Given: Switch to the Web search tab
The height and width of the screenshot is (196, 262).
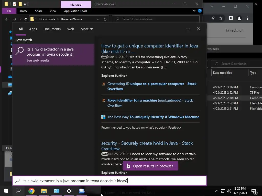Looking at the screenshot, I should [71, 29].
